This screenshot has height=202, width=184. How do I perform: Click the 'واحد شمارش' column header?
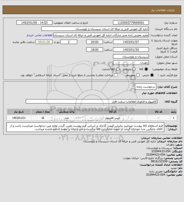click(67, 112)
